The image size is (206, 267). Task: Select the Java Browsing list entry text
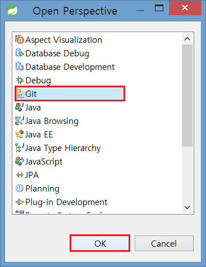coord(52,121)
